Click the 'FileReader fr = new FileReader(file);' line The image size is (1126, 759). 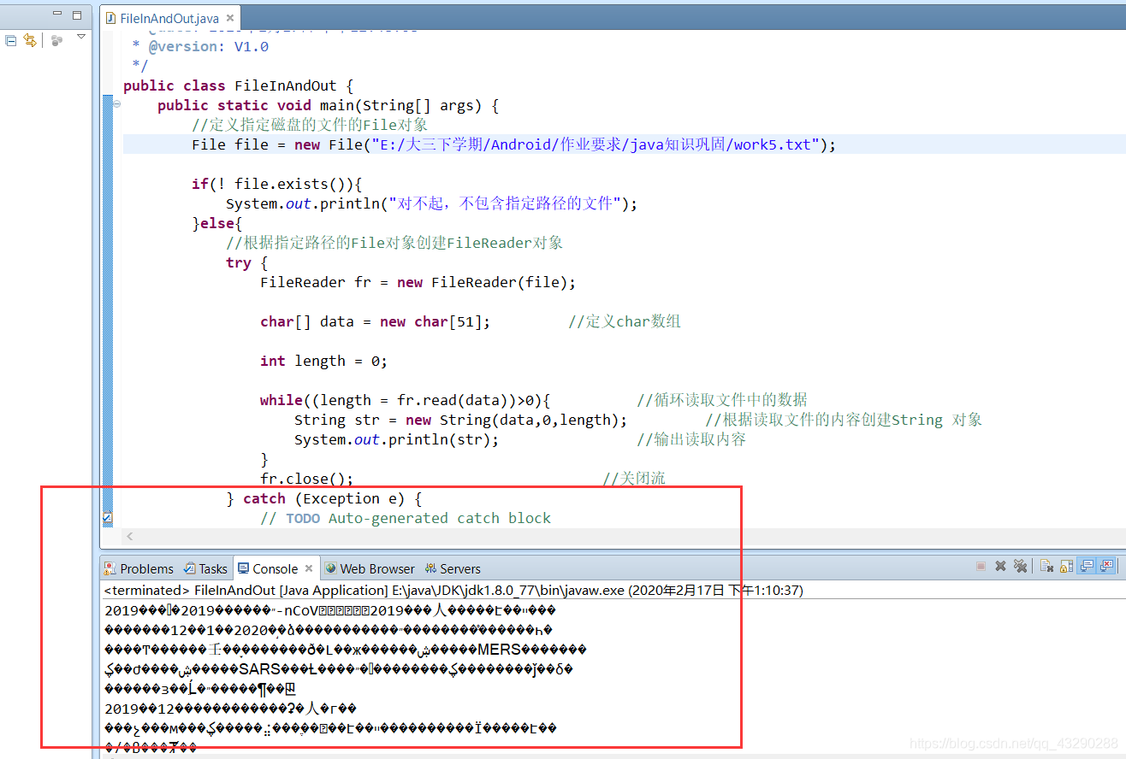point(418,282)
